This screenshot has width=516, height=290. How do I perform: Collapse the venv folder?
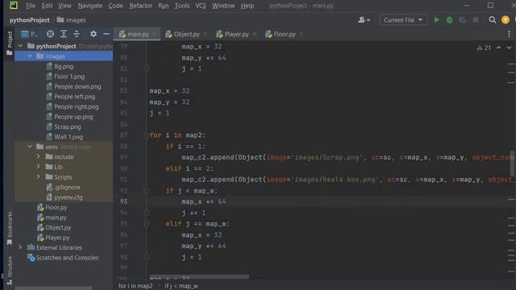click(x=30, y=147)
